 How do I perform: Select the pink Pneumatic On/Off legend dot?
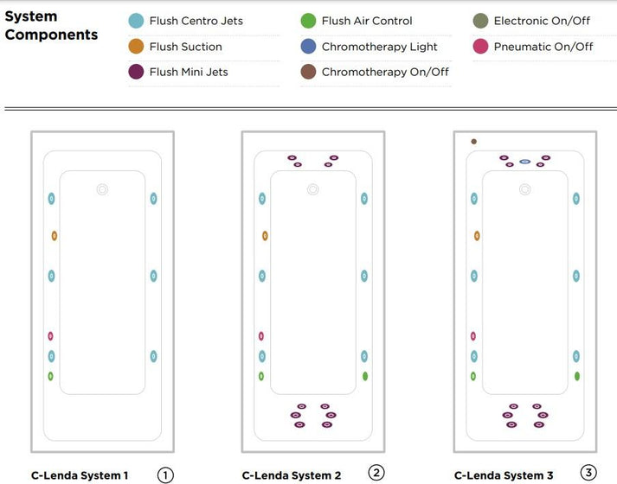tap(480, 47)
